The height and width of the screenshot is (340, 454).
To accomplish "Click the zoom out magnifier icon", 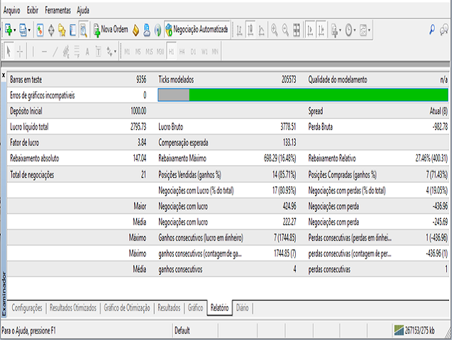I will [286, 30].
